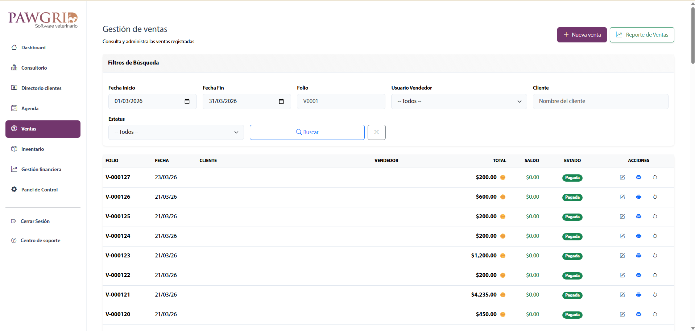Viewport: 695px width, 331px height.
Task: Open the Estatus dropdown
Action: click(x=176, y=132)
